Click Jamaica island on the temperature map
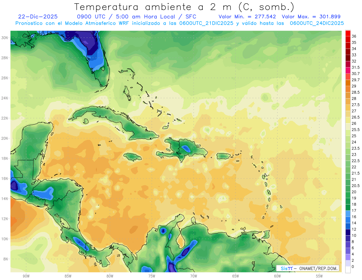This screenshot has width=362, height=280. (x=133, y=156)
